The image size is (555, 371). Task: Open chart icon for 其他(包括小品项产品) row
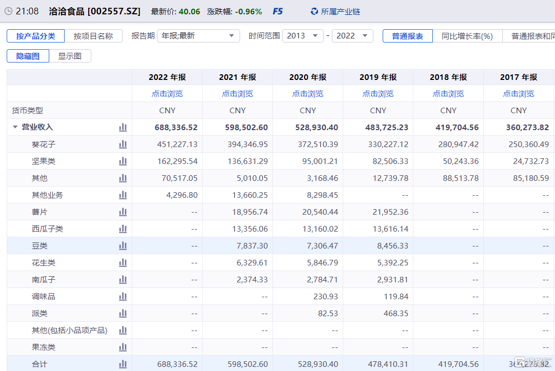[x=123, y=331]
